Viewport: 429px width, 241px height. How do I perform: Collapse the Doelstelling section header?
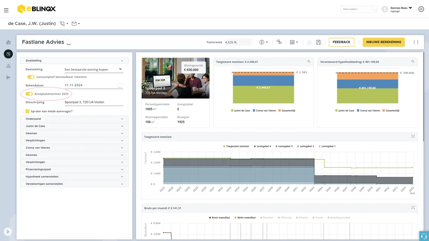click(74, 61)
